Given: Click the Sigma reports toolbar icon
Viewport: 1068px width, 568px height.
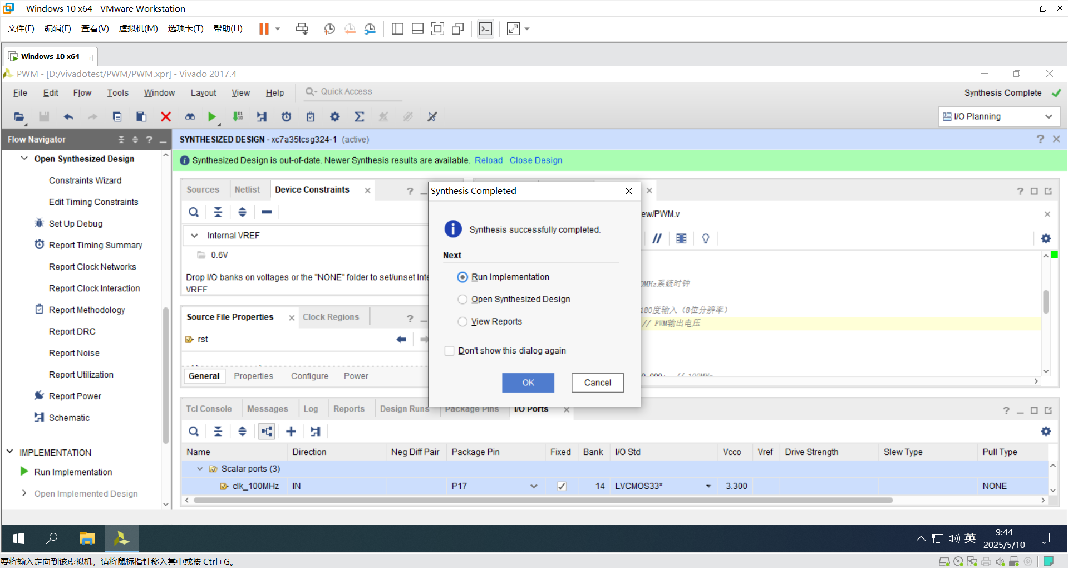Looking at the screenshot, I should pyautogui.click(x=359, y=117).
